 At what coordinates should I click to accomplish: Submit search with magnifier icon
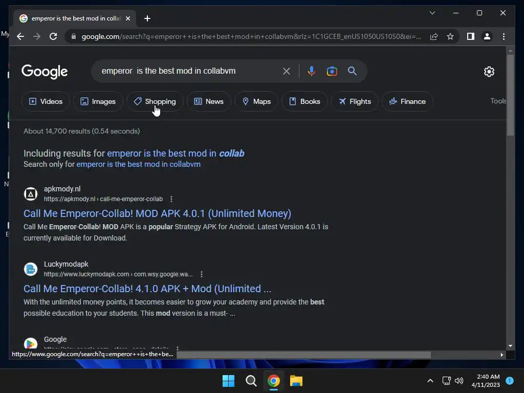[352, 71]
